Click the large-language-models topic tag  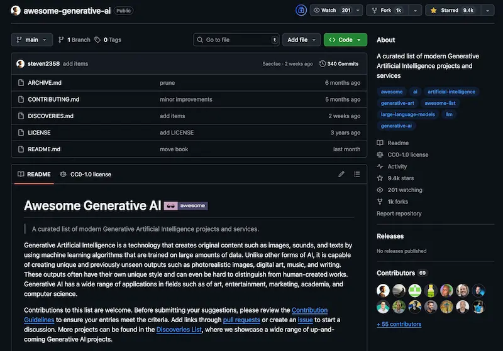[x=407, y=114]
